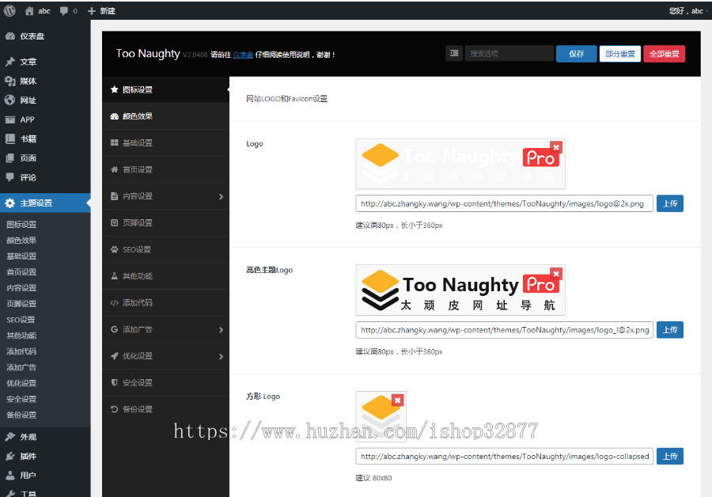Click 图标设置 submenu in left sidebar
This screenshot has width=712, height=497.
tap(21, 225)
